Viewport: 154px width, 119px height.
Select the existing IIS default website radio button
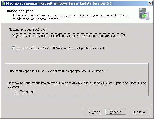pyautogui.click(x=14, y=35)
